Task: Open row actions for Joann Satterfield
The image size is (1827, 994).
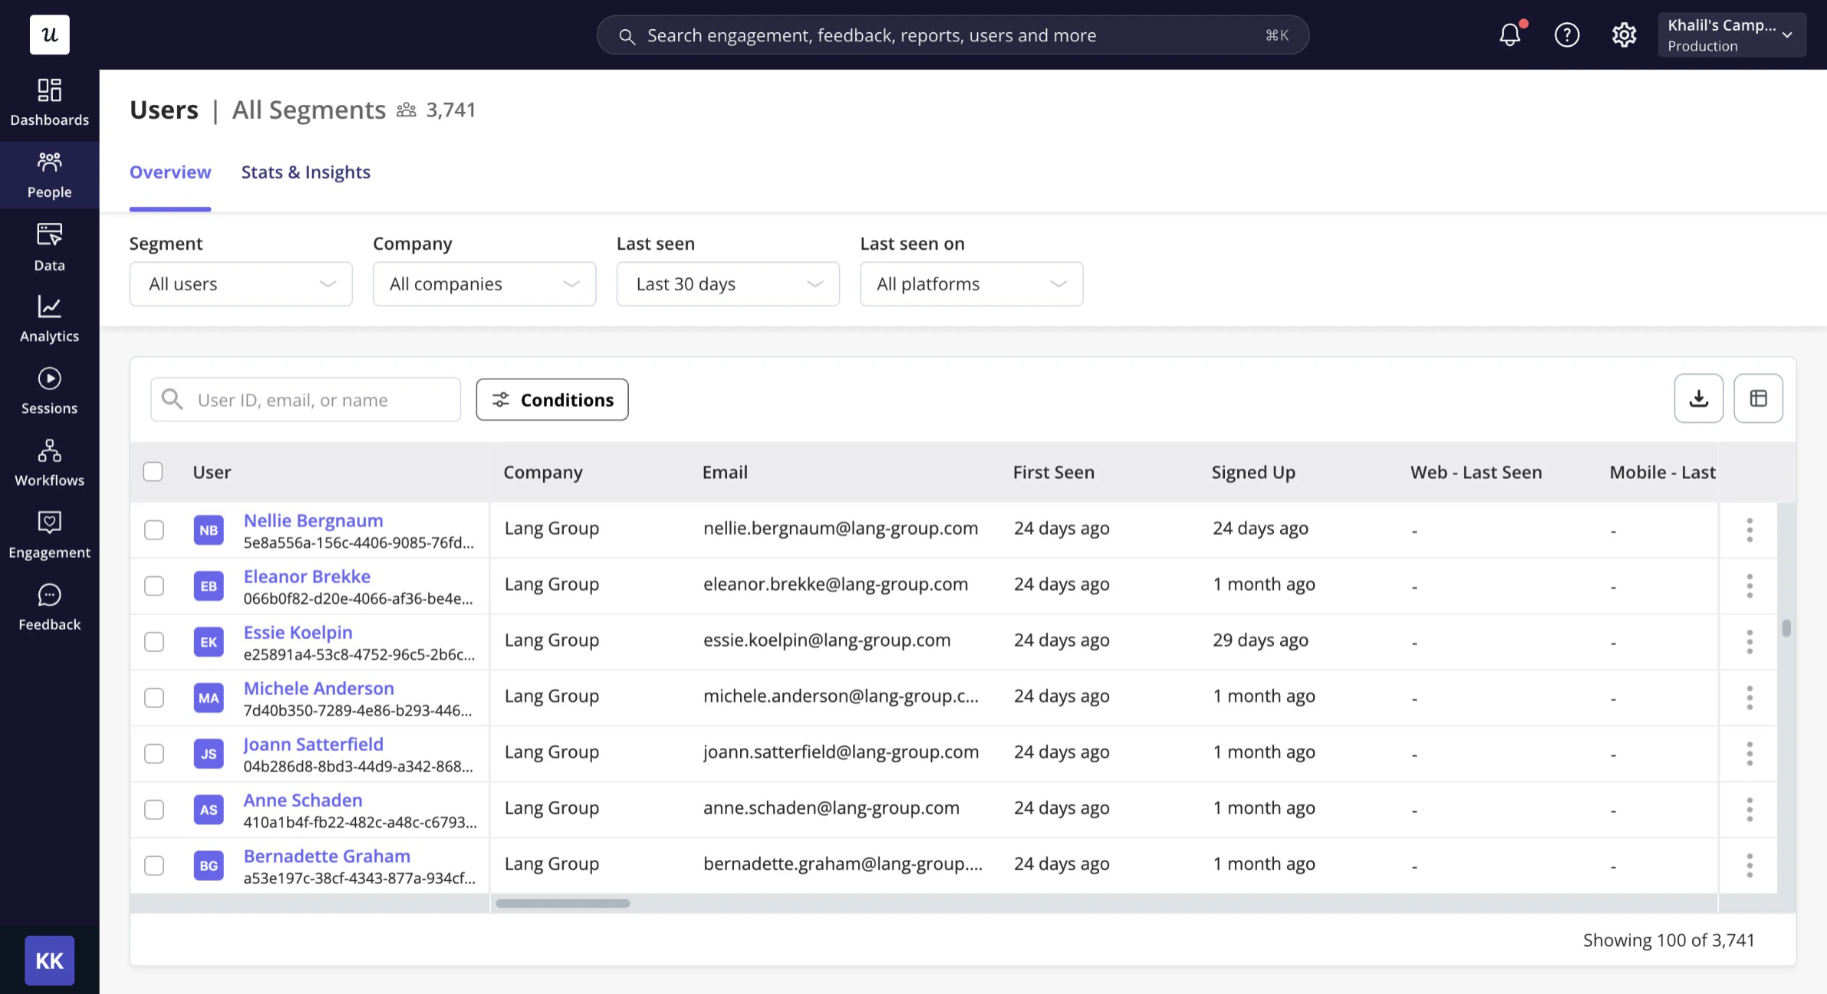Action: point(1750,753)
